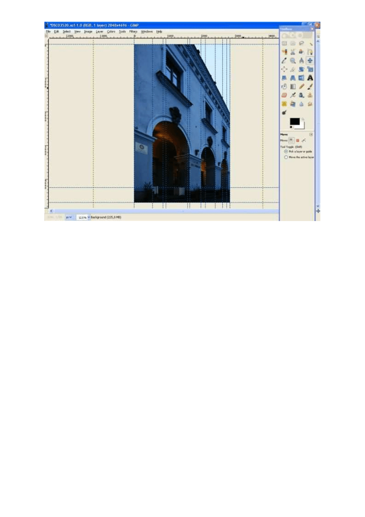Open the zoom percentage dropdown showing 12.5%
Screen dimensions: 365x517
tap(88, 217)
